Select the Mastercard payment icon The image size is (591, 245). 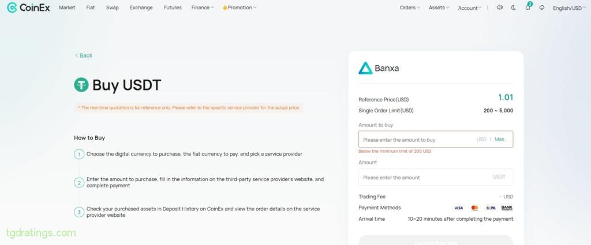point(474,208)
